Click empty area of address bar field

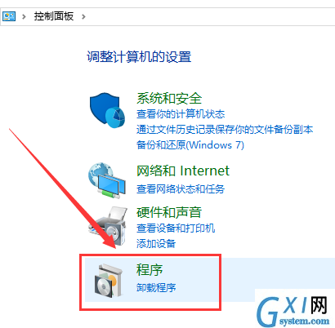(210, 17)
